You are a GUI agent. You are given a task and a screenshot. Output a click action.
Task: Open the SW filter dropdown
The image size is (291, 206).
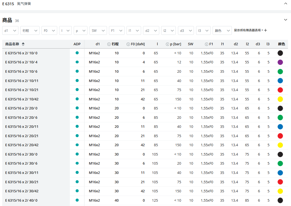(98, 30)
